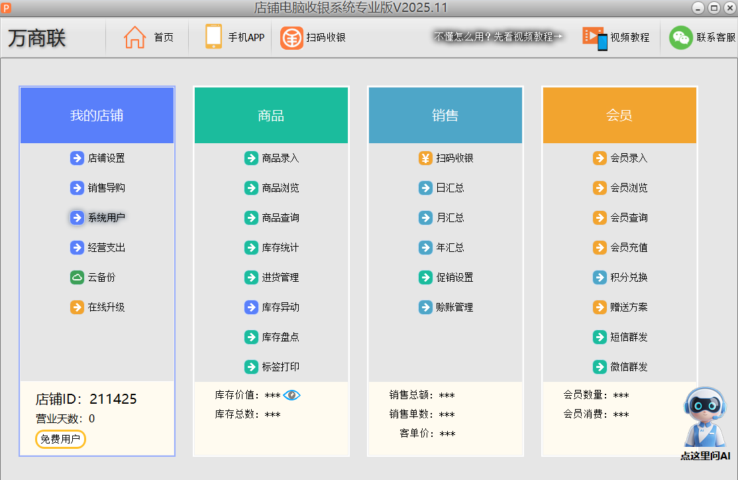The image size is (738, 480).
Task: Open 在线升级 online upgrade
Action: click(106, 307)
